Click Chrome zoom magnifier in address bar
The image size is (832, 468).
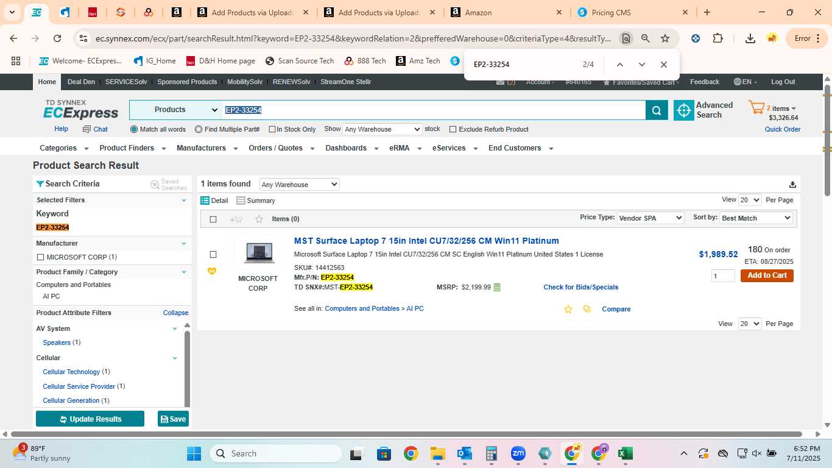coord(646,38)
